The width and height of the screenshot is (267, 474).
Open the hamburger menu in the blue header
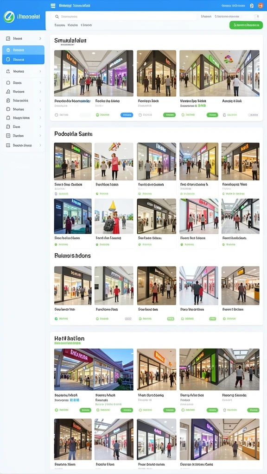(53, 6)
